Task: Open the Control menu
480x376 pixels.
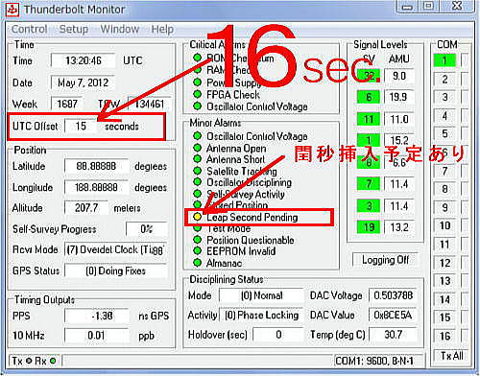Action: tap(30, 29)
